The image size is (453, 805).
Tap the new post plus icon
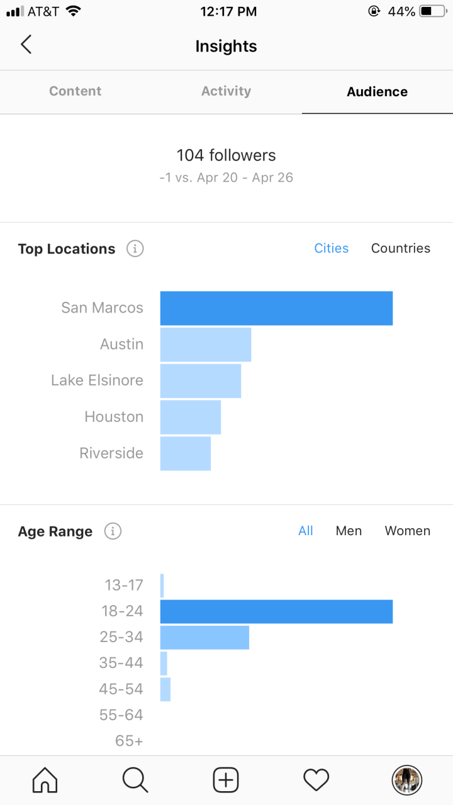[x=226, y=780]
